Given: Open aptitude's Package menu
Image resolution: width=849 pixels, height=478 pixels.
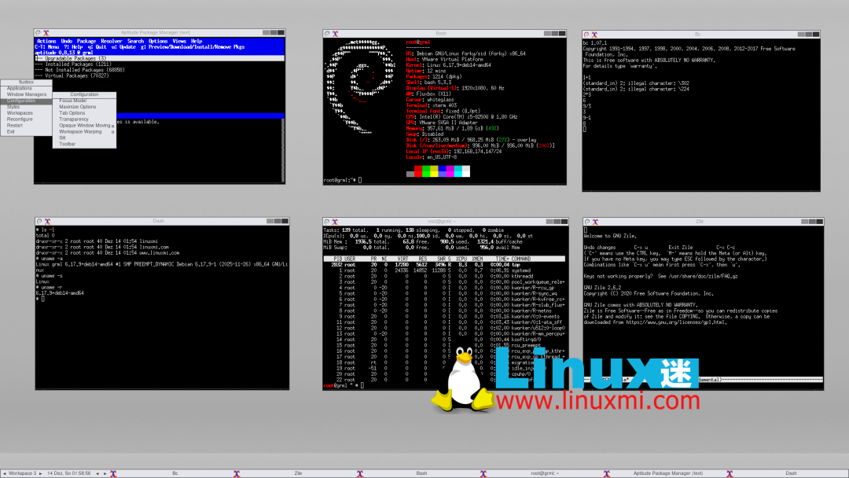Looking at the screenshot, I should [x=86, y=41].
